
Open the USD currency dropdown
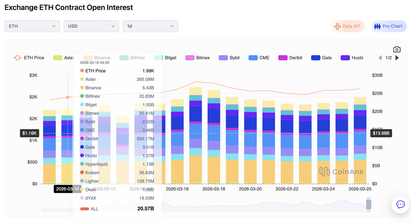click(x=91, y=26)
